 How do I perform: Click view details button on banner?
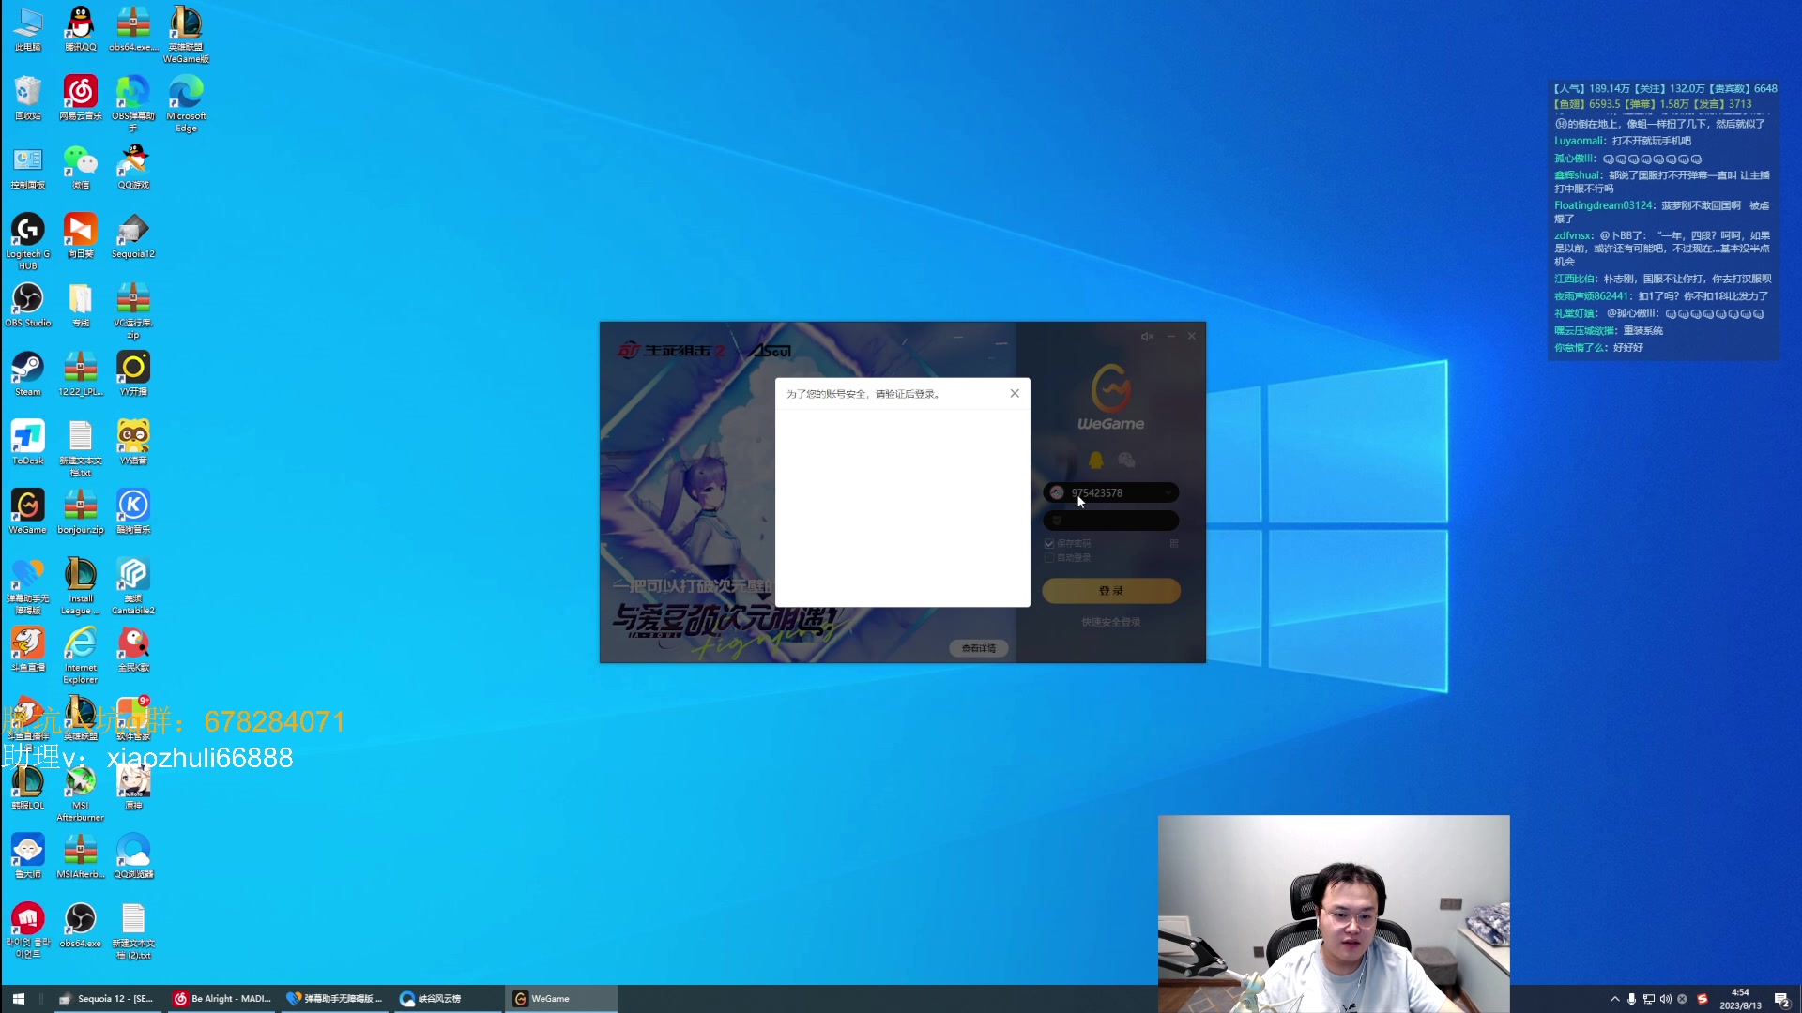(978, 648)
